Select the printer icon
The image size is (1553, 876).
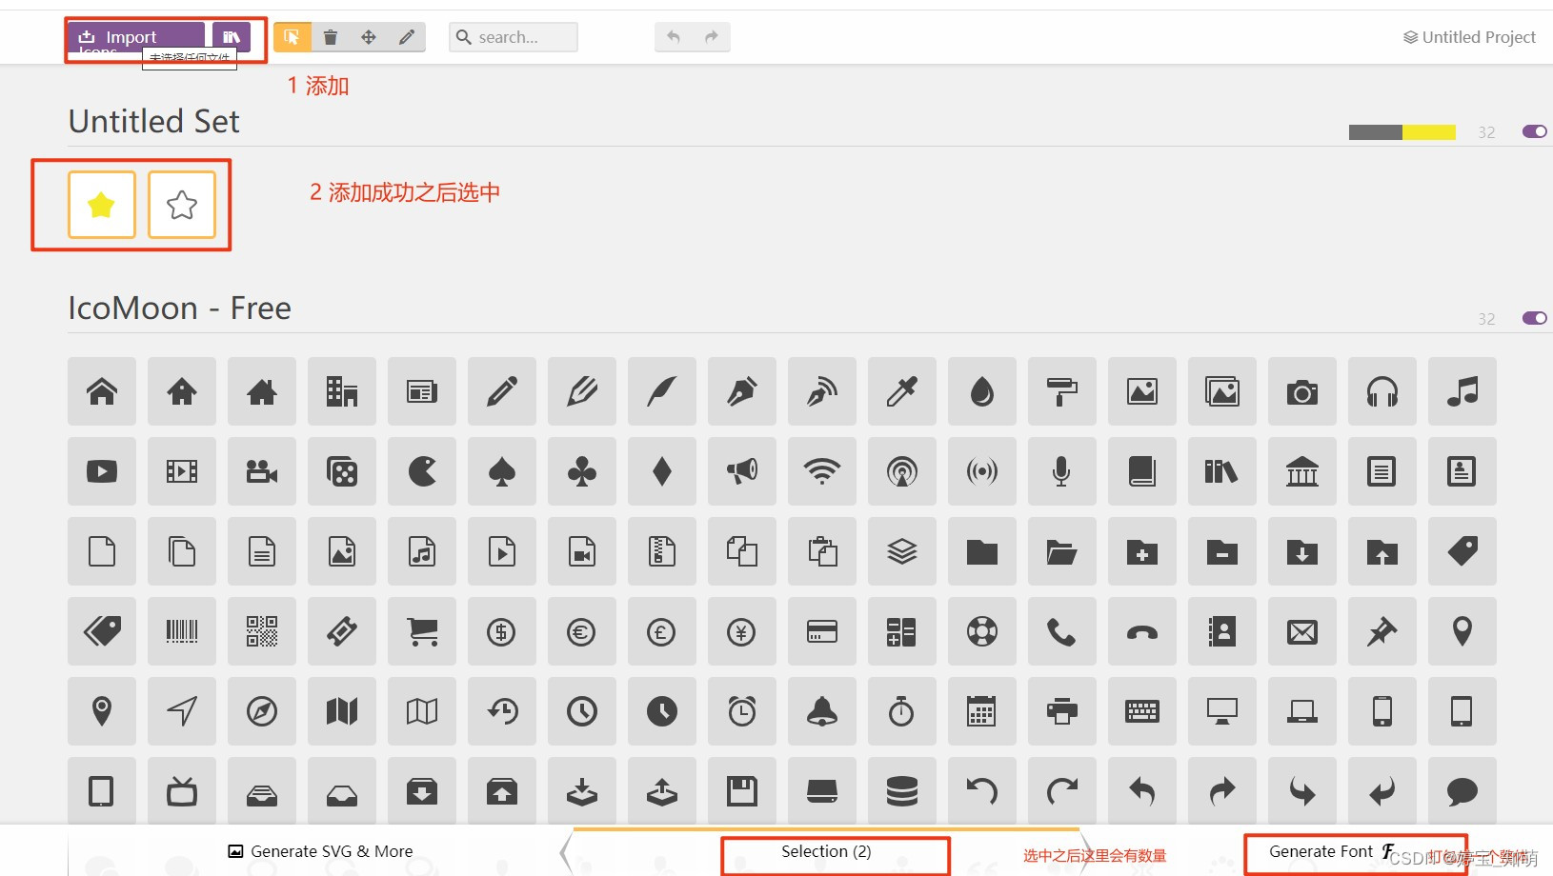coord(1062,711)
